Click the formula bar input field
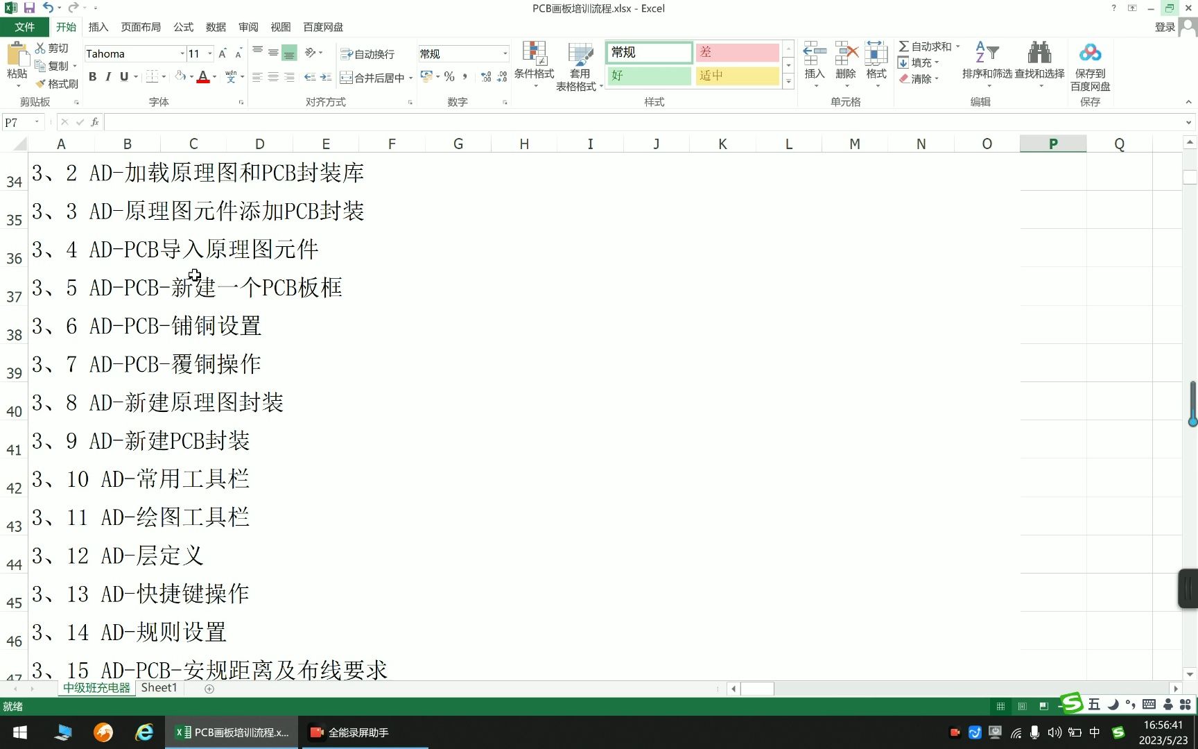The width and height of the screenshot is (1198, 749). pos(643,122)
